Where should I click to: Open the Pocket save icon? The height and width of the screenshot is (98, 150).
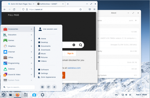tap(90, 9)
